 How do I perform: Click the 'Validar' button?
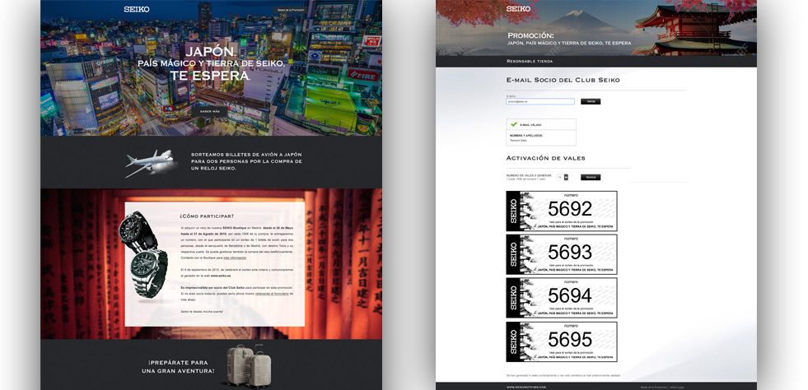591,102
